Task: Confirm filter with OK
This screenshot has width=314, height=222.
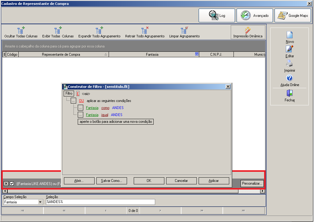Action: [x=149, y=181]
